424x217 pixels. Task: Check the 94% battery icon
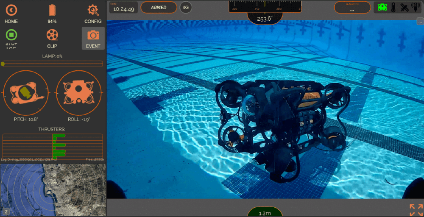tap(52, 10)
